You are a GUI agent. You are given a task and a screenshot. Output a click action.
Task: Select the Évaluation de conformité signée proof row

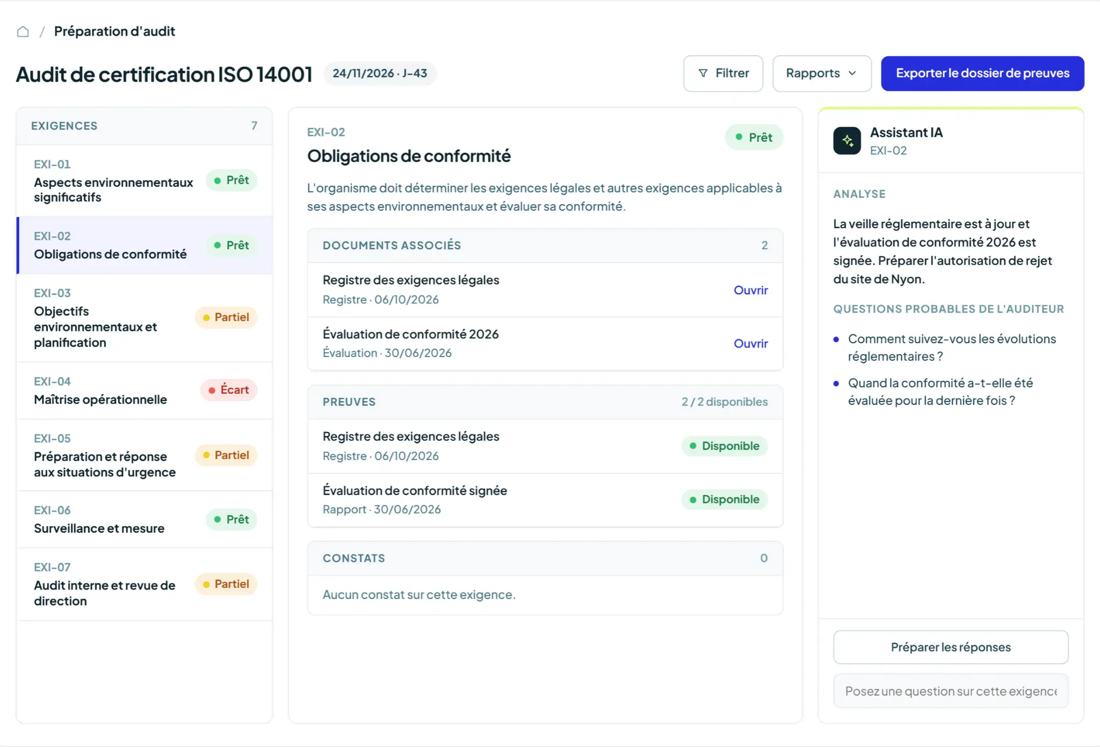(545, 500)
